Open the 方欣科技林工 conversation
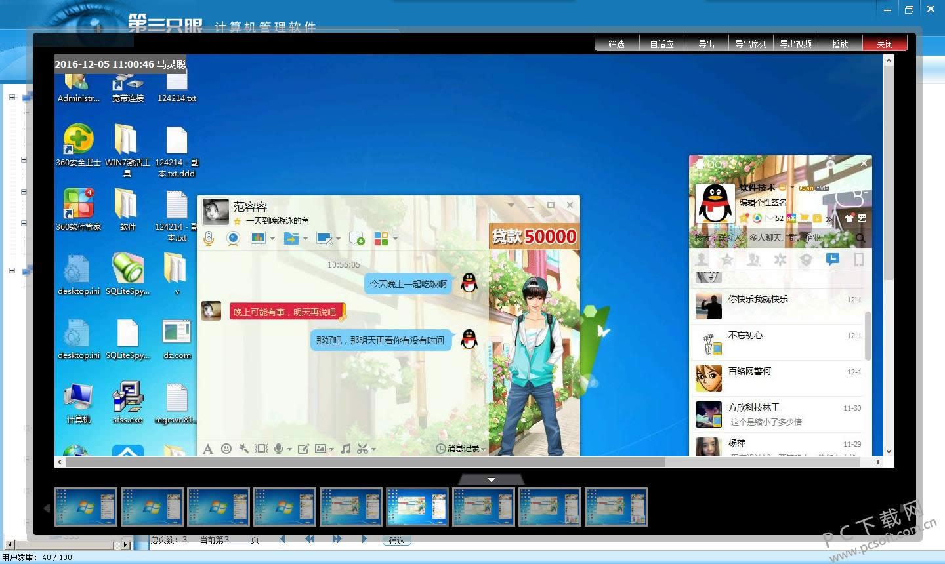945x564 pixels. (780, 414)
